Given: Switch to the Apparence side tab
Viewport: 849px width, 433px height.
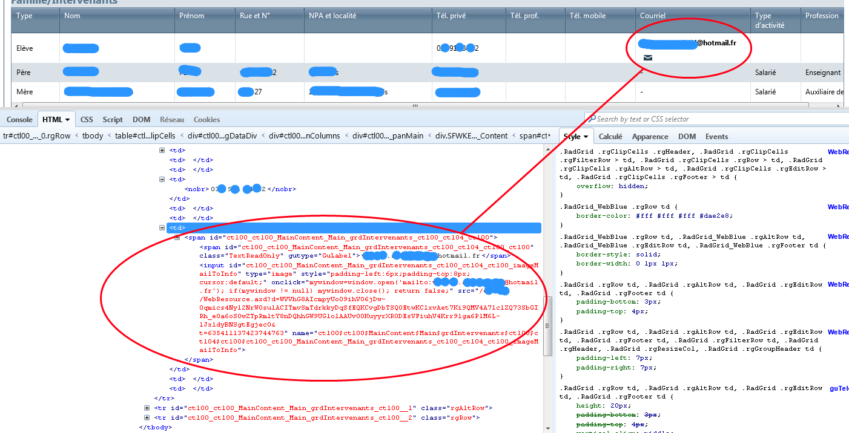Looking at the screenshot, I should [650, 137].
